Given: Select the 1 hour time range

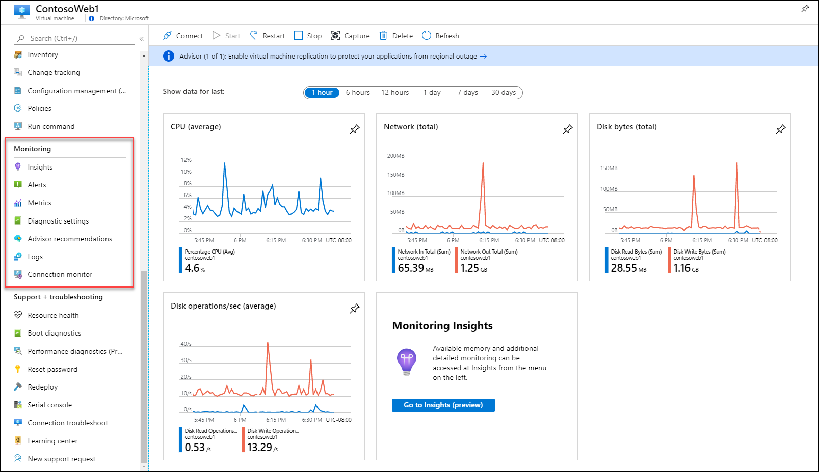Looking at the screenshot, I should click(322, 92).
